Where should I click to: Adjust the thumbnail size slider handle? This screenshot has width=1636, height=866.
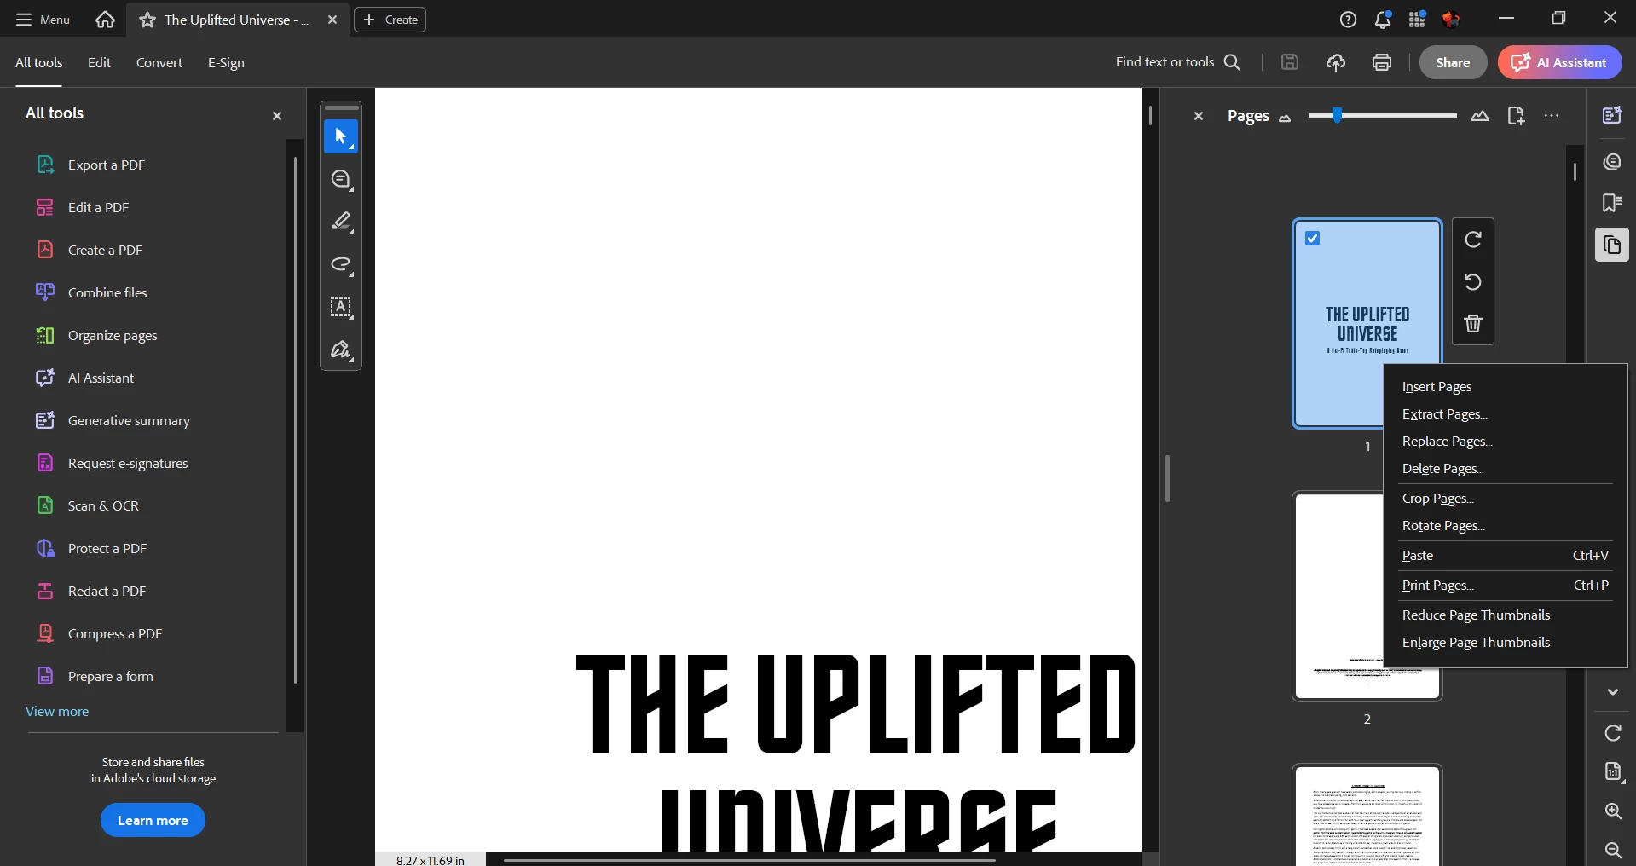1337,115
